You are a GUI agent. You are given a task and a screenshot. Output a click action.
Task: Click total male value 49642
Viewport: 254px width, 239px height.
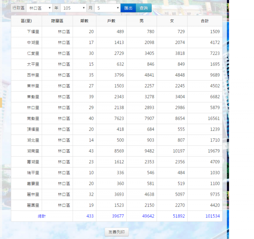(148, 216)
